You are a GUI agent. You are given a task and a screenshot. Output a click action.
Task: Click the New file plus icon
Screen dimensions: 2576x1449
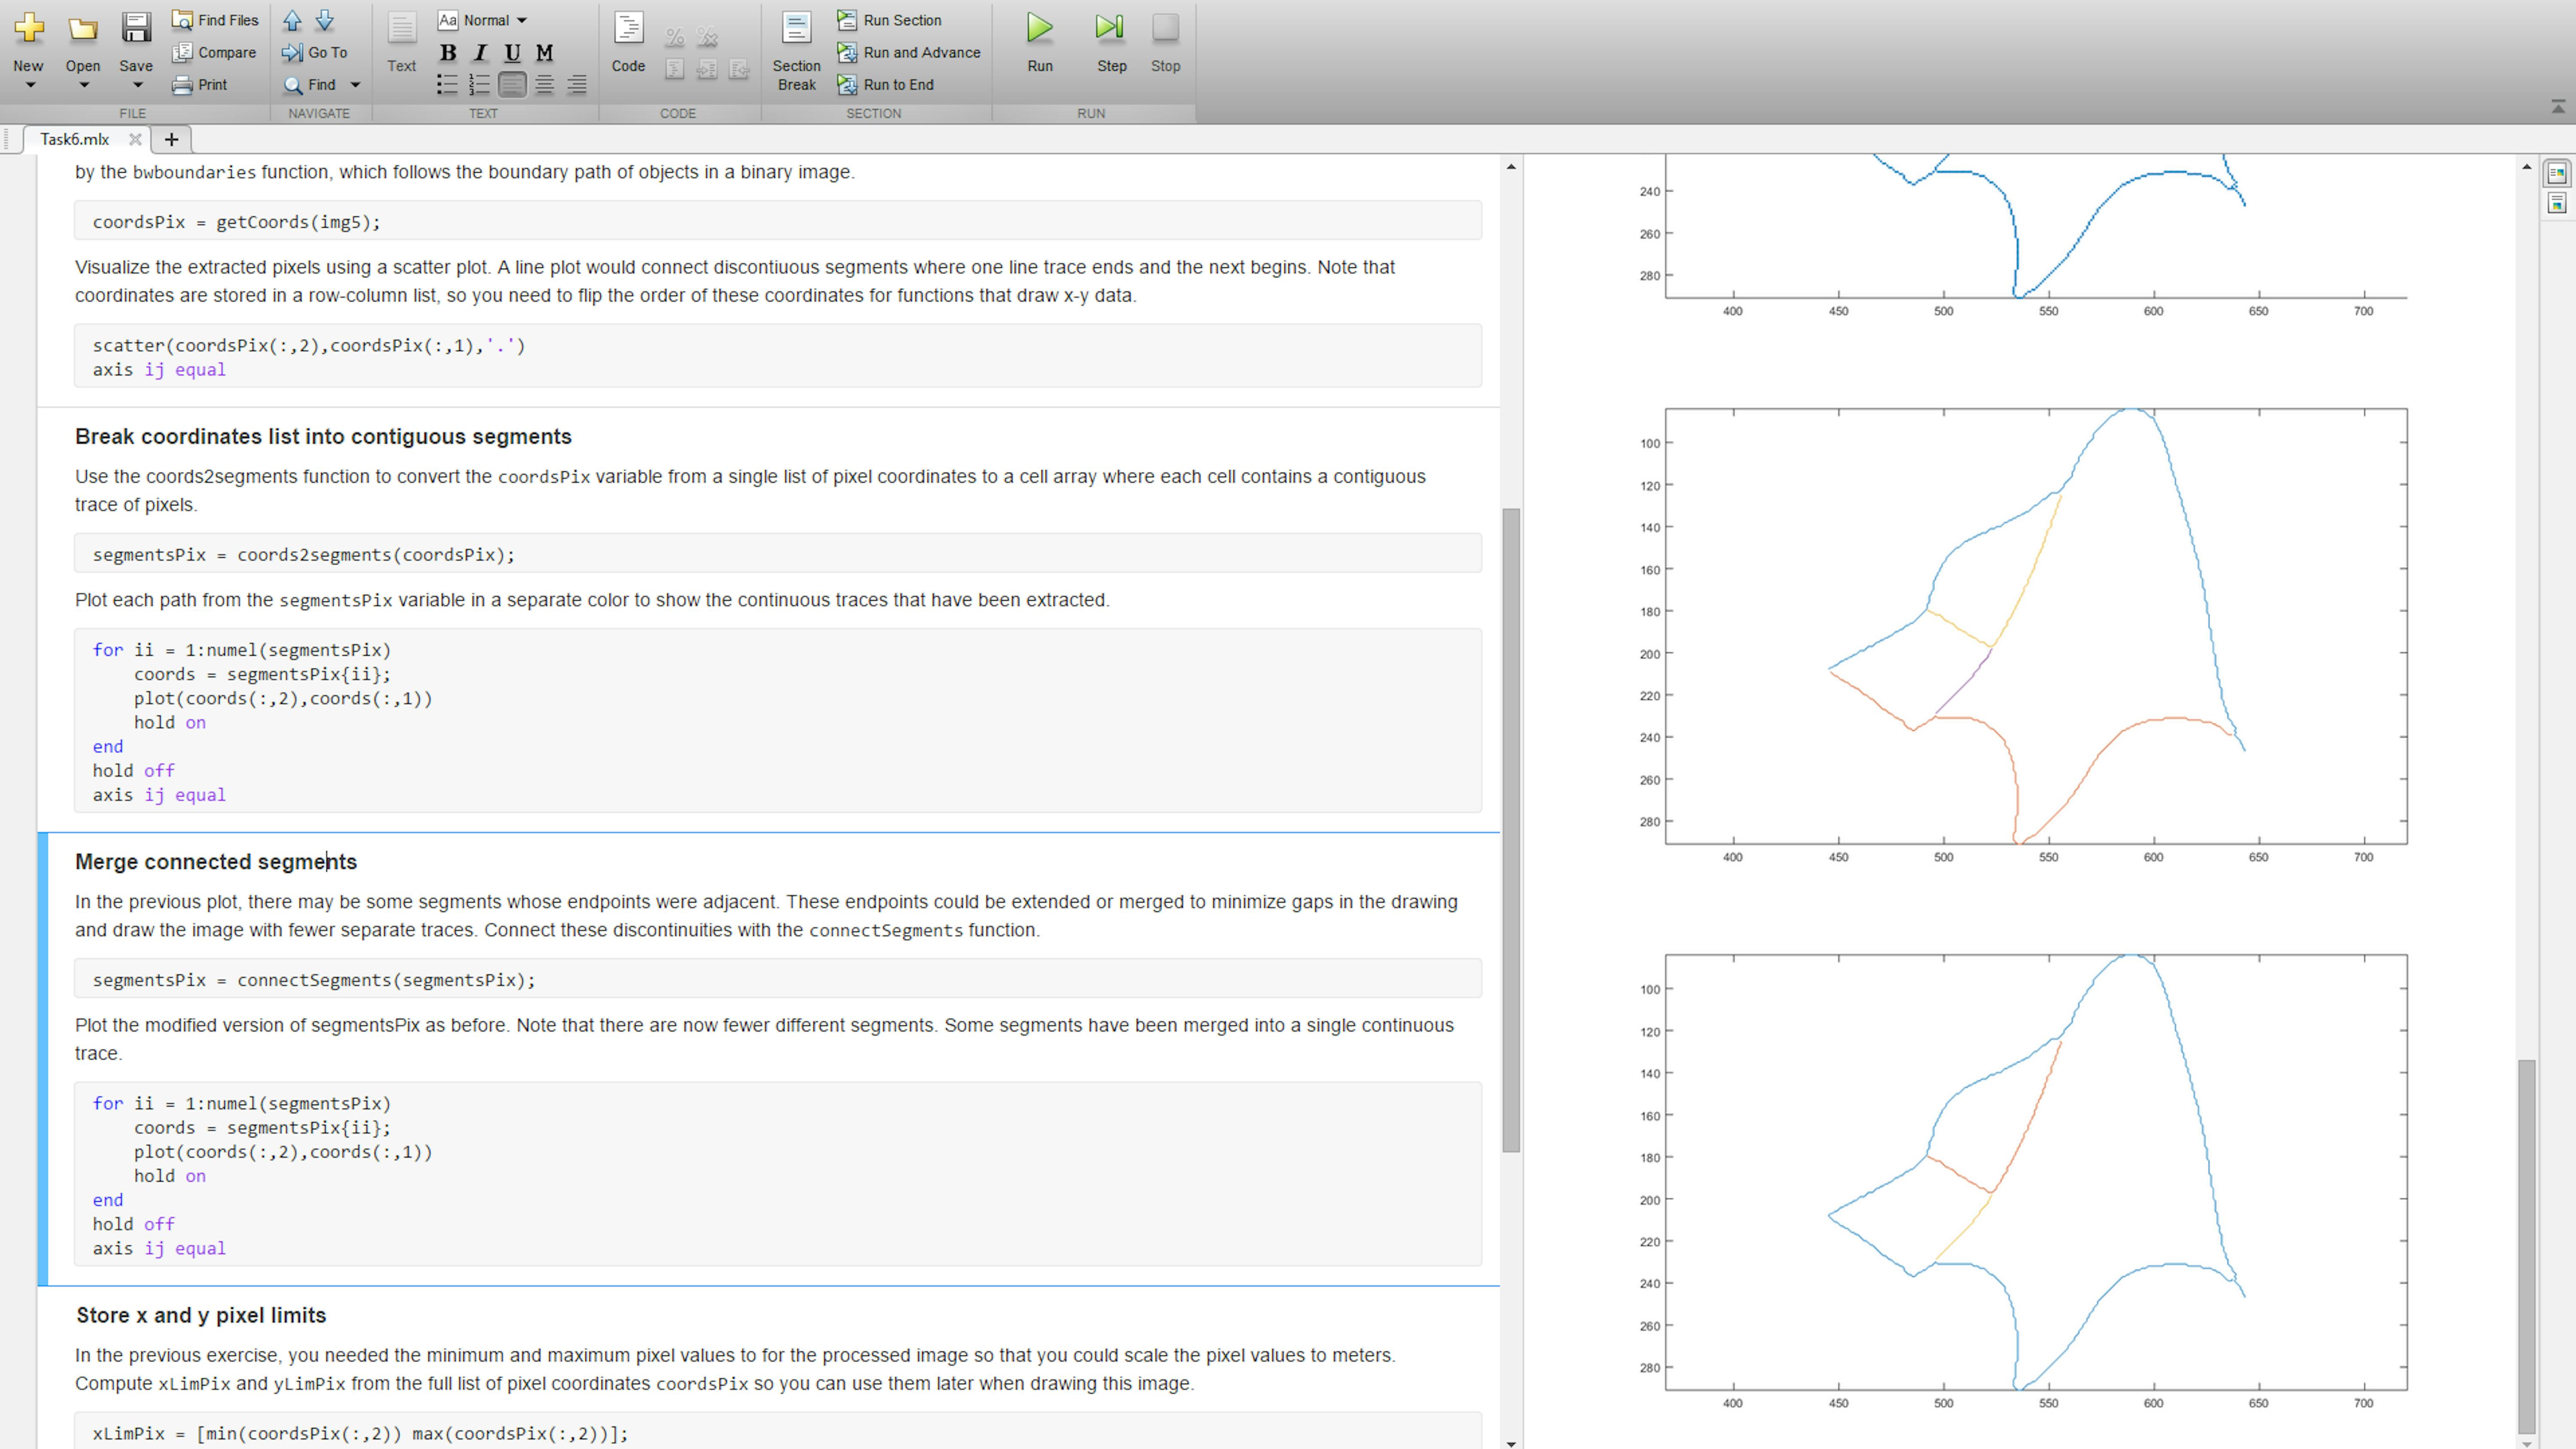tap(29, 28)
